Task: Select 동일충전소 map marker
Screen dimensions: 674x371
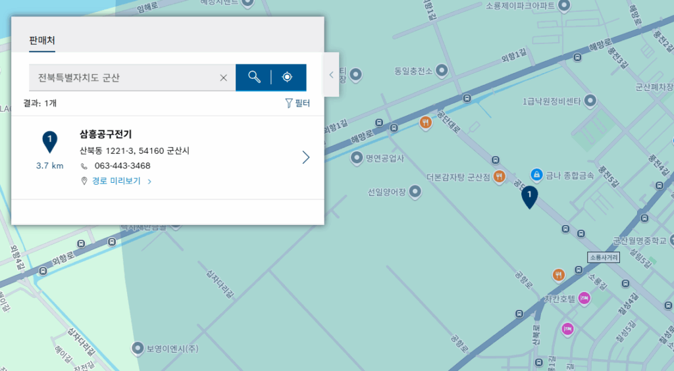Action: [442, 70]
